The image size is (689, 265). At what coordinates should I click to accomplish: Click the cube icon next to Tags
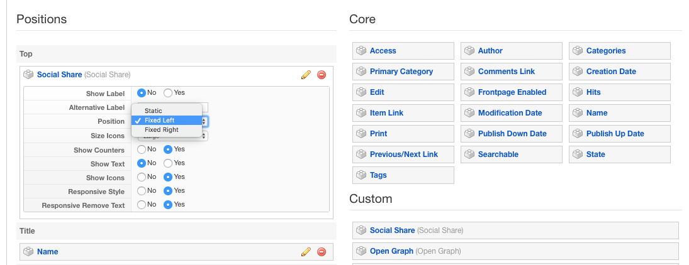[x=361, y=175]
